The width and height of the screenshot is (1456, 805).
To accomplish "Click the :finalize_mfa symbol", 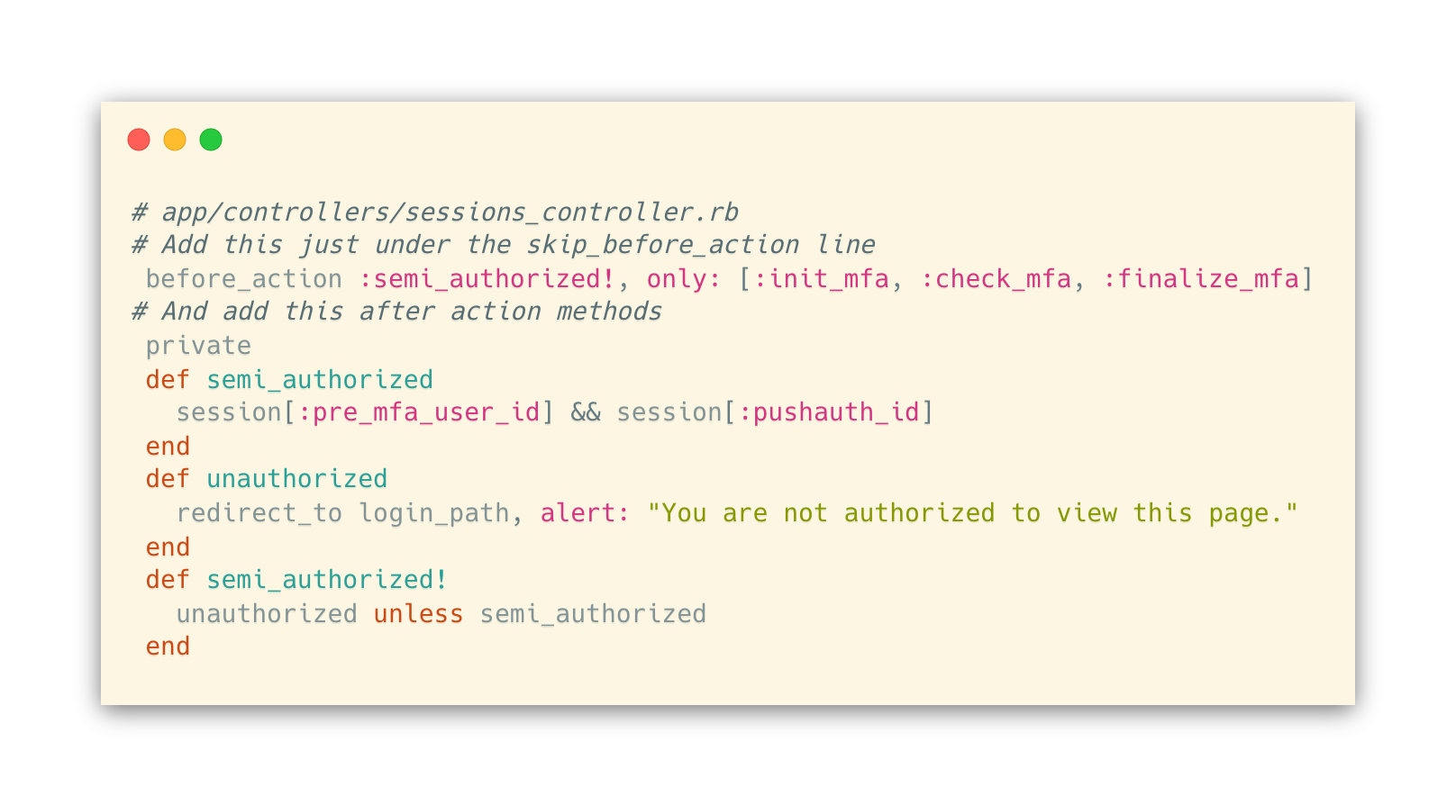I will [x=1201, y=279].
